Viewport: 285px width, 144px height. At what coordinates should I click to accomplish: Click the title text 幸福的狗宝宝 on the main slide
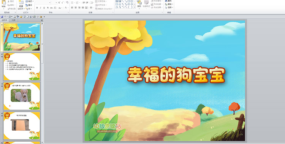tap(176, 75)
